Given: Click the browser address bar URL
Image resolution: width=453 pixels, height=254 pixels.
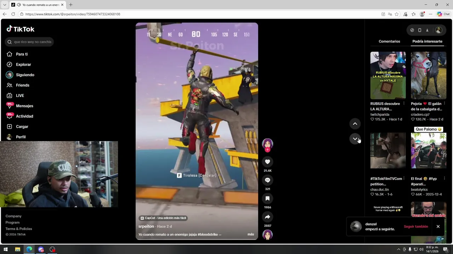Looking at the screenshot, I should (x=73, y=14).
